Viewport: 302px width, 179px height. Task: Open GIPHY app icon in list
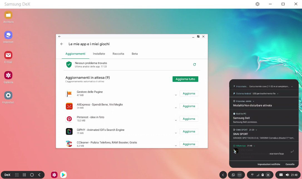pos(69,131)
